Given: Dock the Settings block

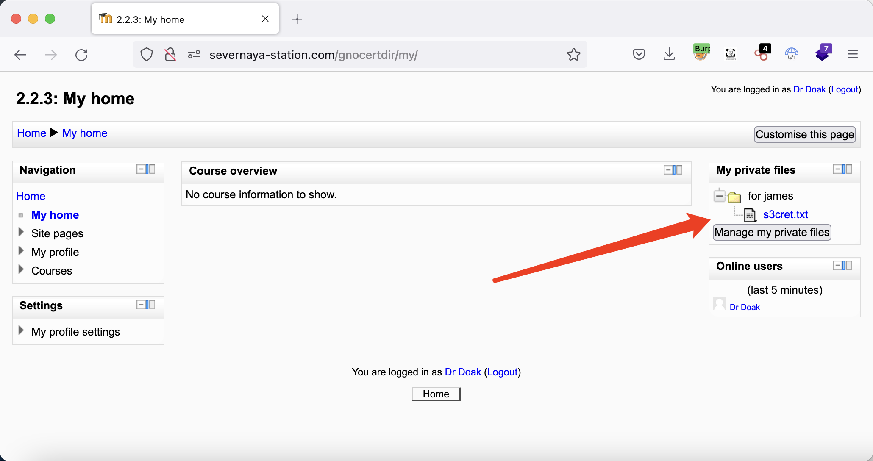Looking at the screenshot, I should [150, 305].
